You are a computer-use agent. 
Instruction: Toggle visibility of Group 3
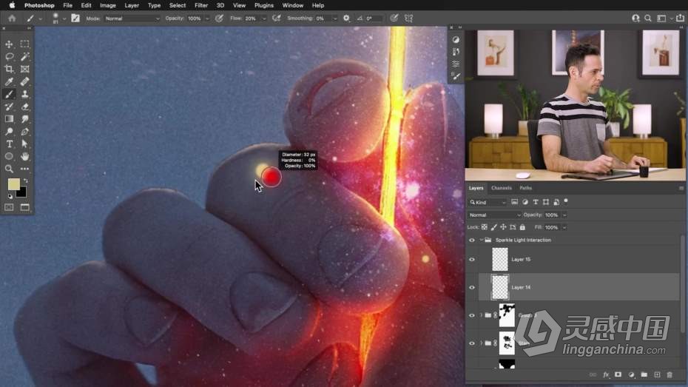point(472,315)
